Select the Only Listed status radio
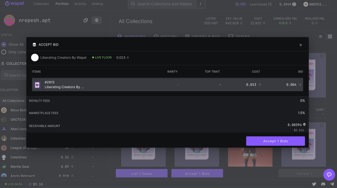337x188 pixels. point(4,52)
